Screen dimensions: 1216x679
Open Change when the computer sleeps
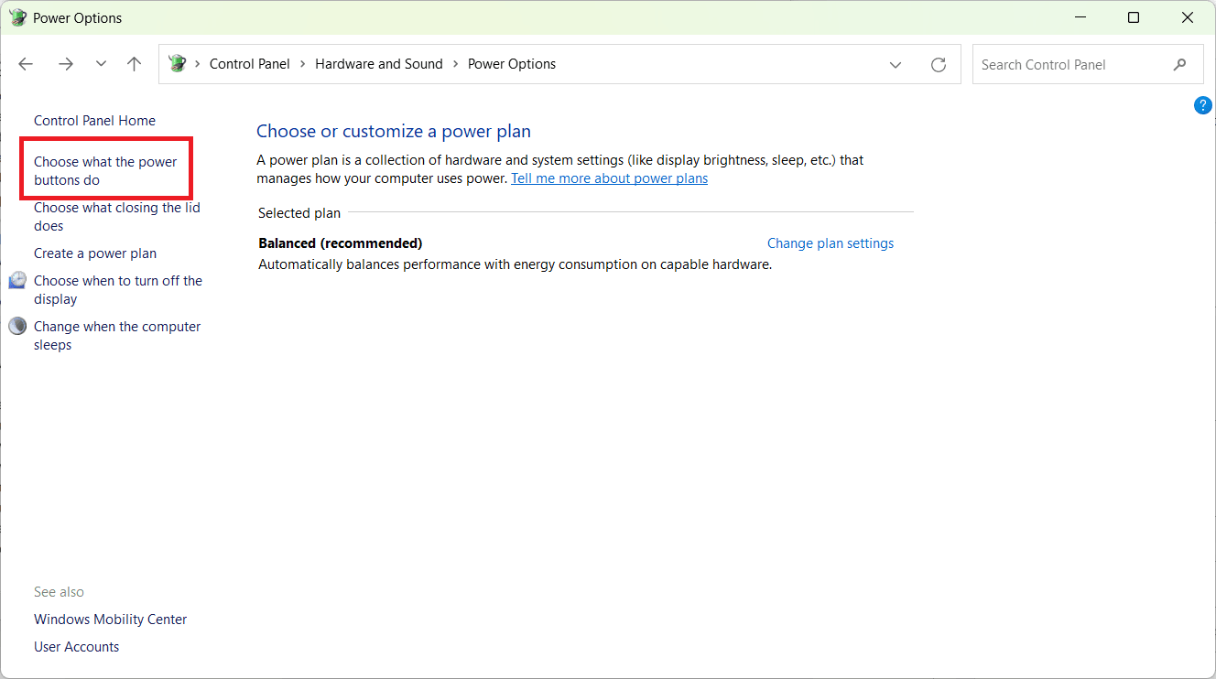click(117, 336)
